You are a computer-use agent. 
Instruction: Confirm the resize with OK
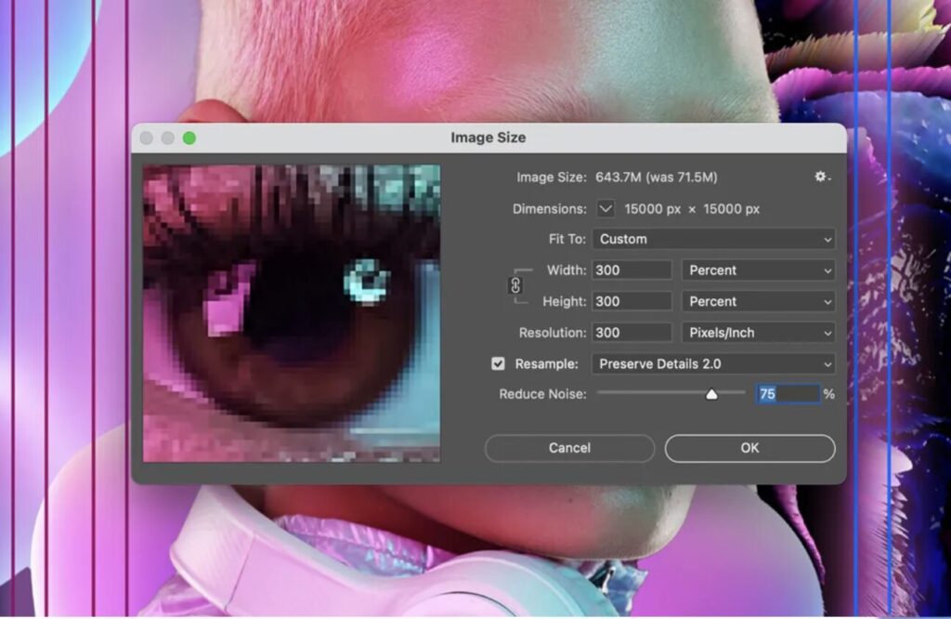pos(749,448)
